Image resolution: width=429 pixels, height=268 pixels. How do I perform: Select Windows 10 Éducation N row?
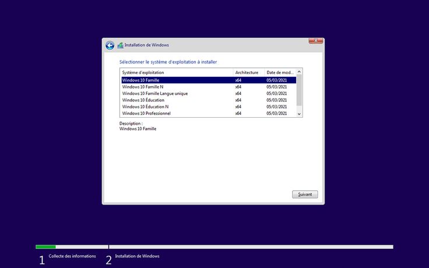pyautogui.click(x=209, y=107)
